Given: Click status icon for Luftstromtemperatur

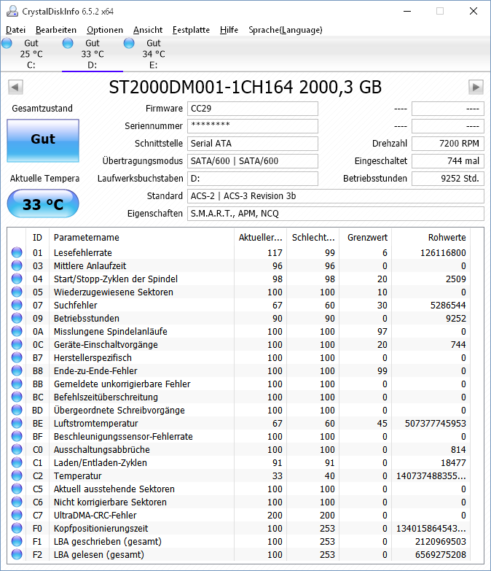Looking at the screenshot, I should coord(17,423).
